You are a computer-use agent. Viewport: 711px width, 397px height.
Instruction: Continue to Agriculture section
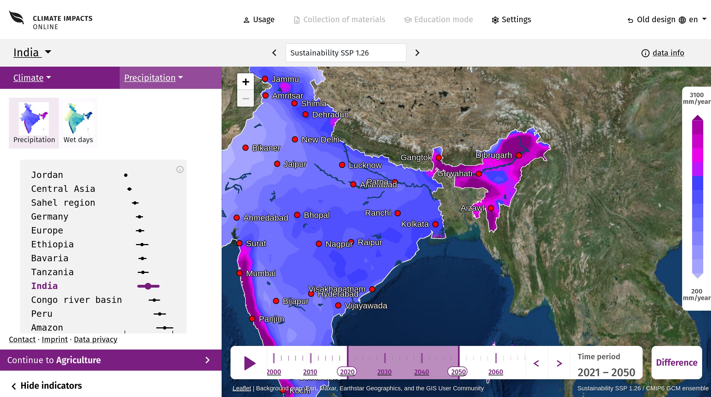pyautogui.click(x=111, y=360)
